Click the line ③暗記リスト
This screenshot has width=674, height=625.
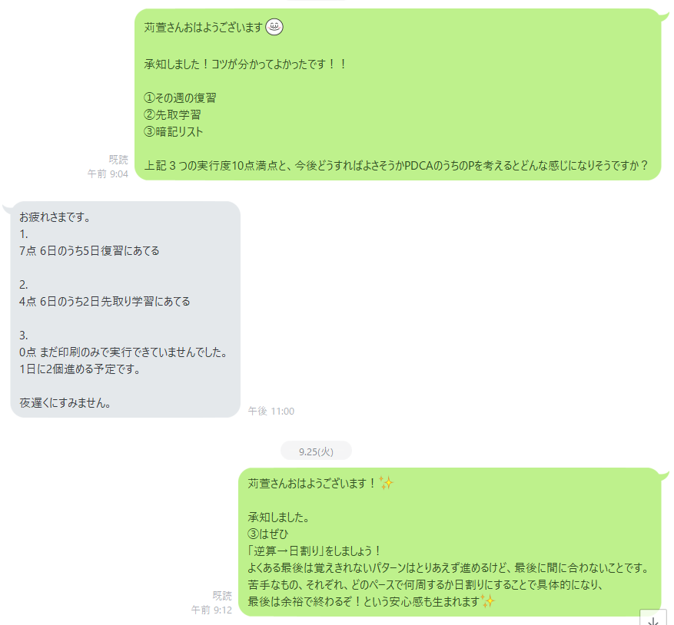tap(173, 131)
